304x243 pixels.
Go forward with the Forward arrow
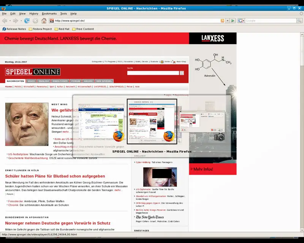tap(16, 21)
